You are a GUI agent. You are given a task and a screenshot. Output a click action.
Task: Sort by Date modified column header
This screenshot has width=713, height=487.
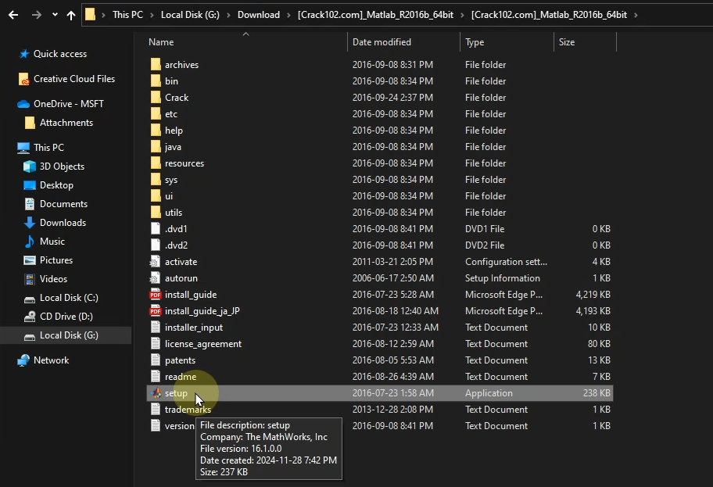[382, 42]
